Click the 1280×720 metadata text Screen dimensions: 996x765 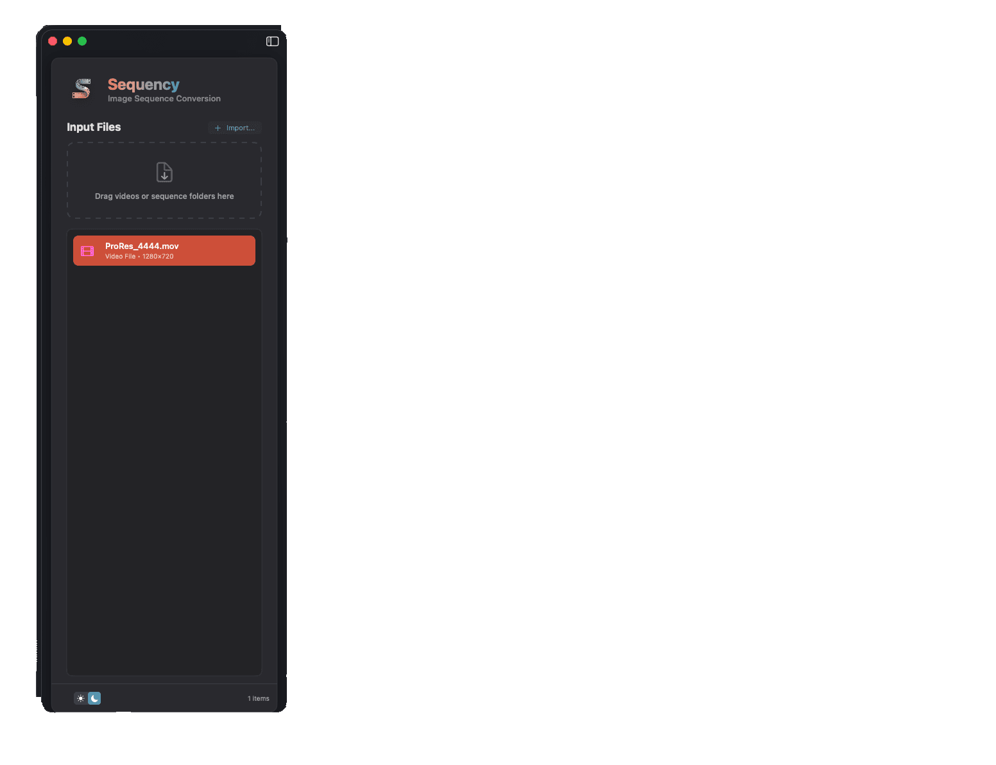(x=157, y=256)
